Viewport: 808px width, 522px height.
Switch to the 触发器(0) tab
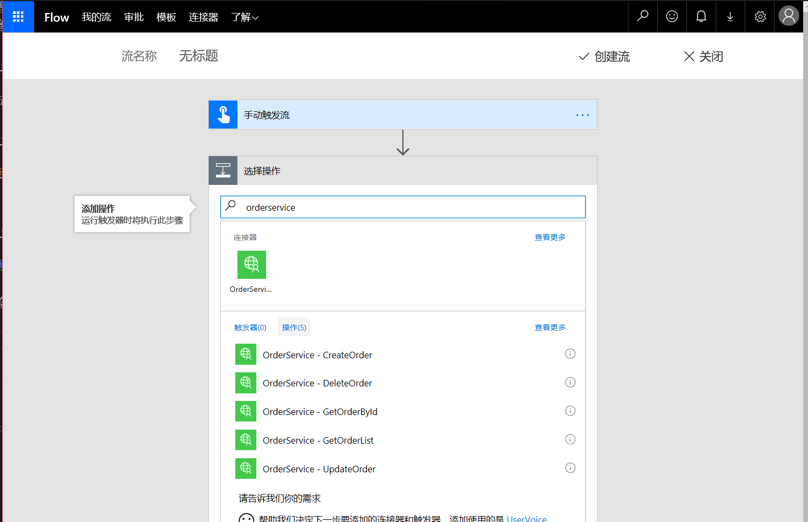[250, 327]
